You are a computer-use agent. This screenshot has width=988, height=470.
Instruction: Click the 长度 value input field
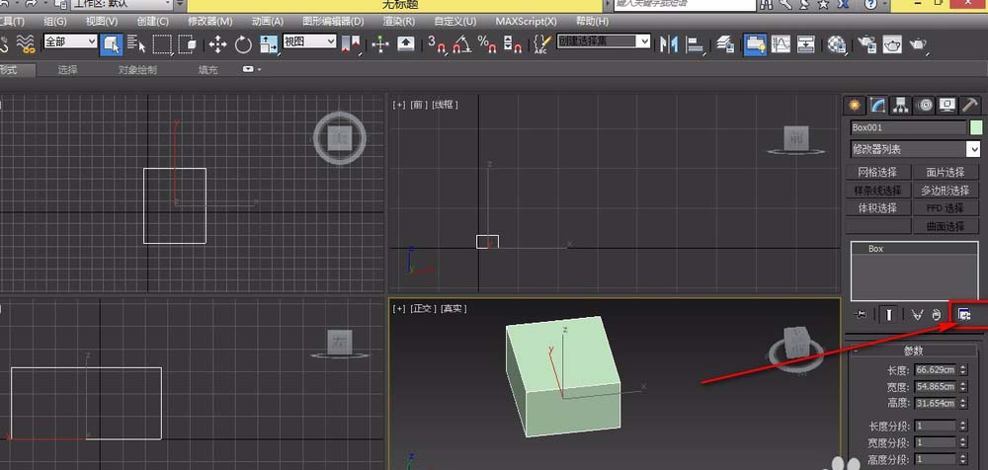(x=935, y=369)
